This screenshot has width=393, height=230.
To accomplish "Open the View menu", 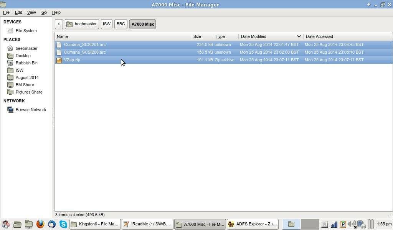I will pyautogui.click(x=31, y=13).
